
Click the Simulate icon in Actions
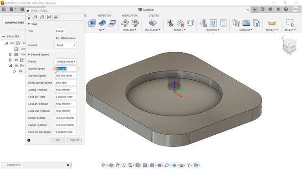[x=203, y=23]
